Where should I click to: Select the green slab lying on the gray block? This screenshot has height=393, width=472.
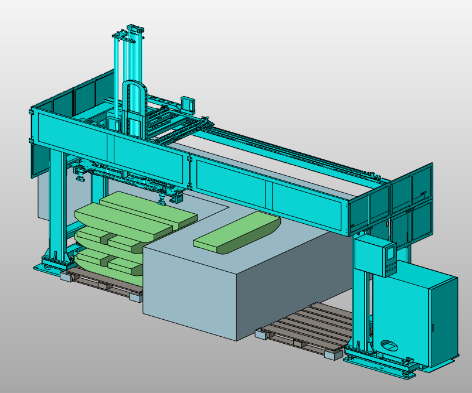[x=237, y=232]
